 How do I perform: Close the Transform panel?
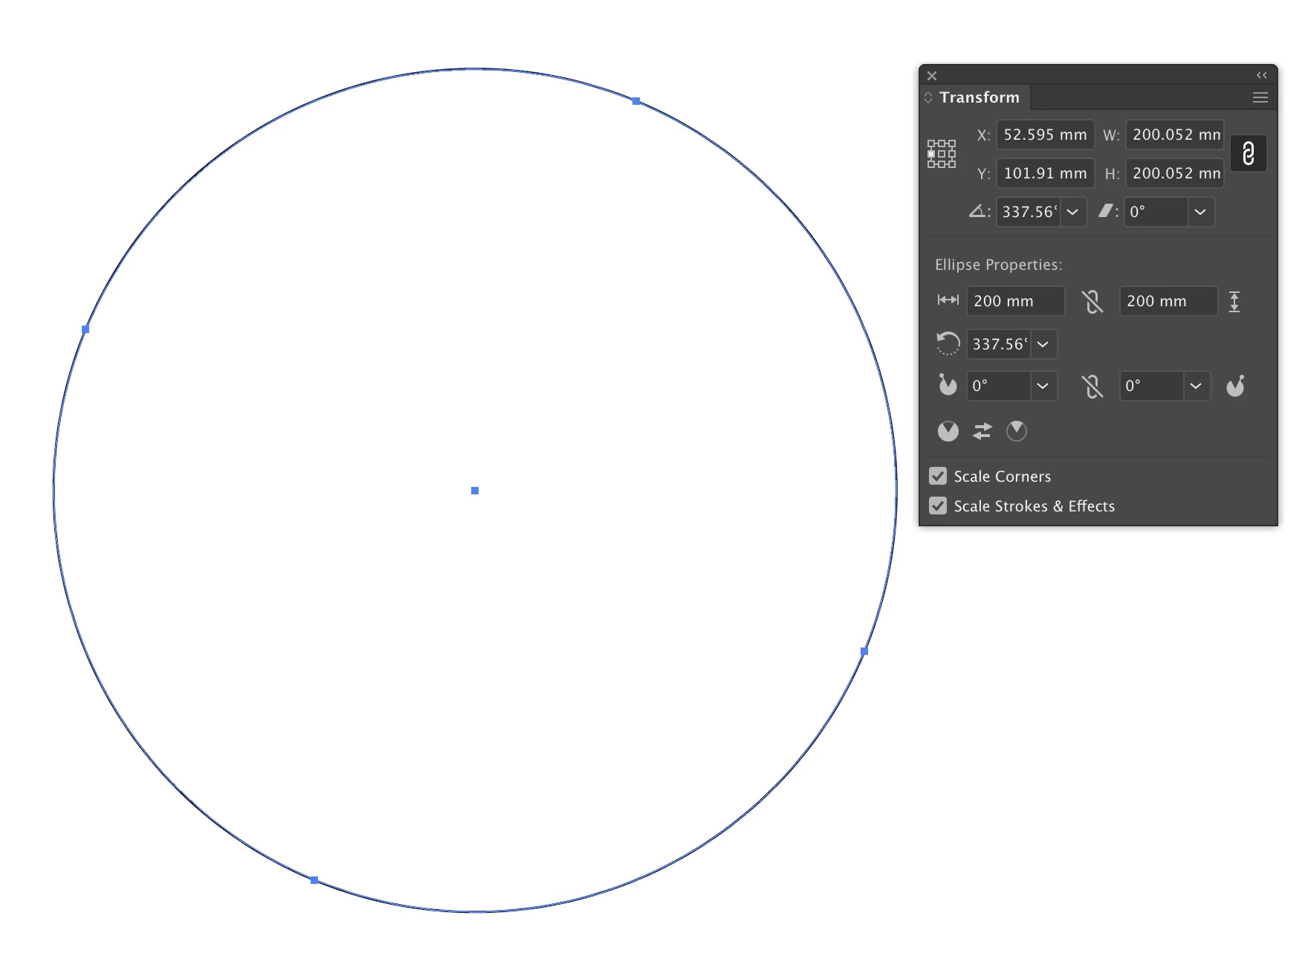tap(932, 76)
